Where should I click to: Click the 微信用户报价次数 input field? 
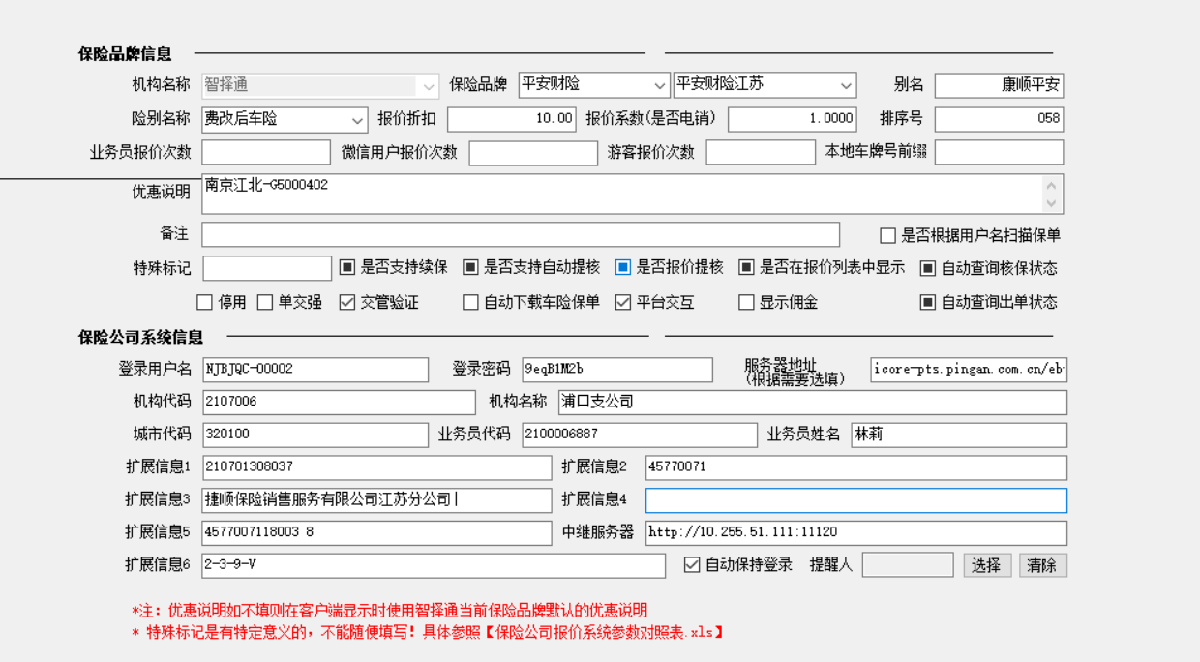pyautogui.click(x=533, y=153)
